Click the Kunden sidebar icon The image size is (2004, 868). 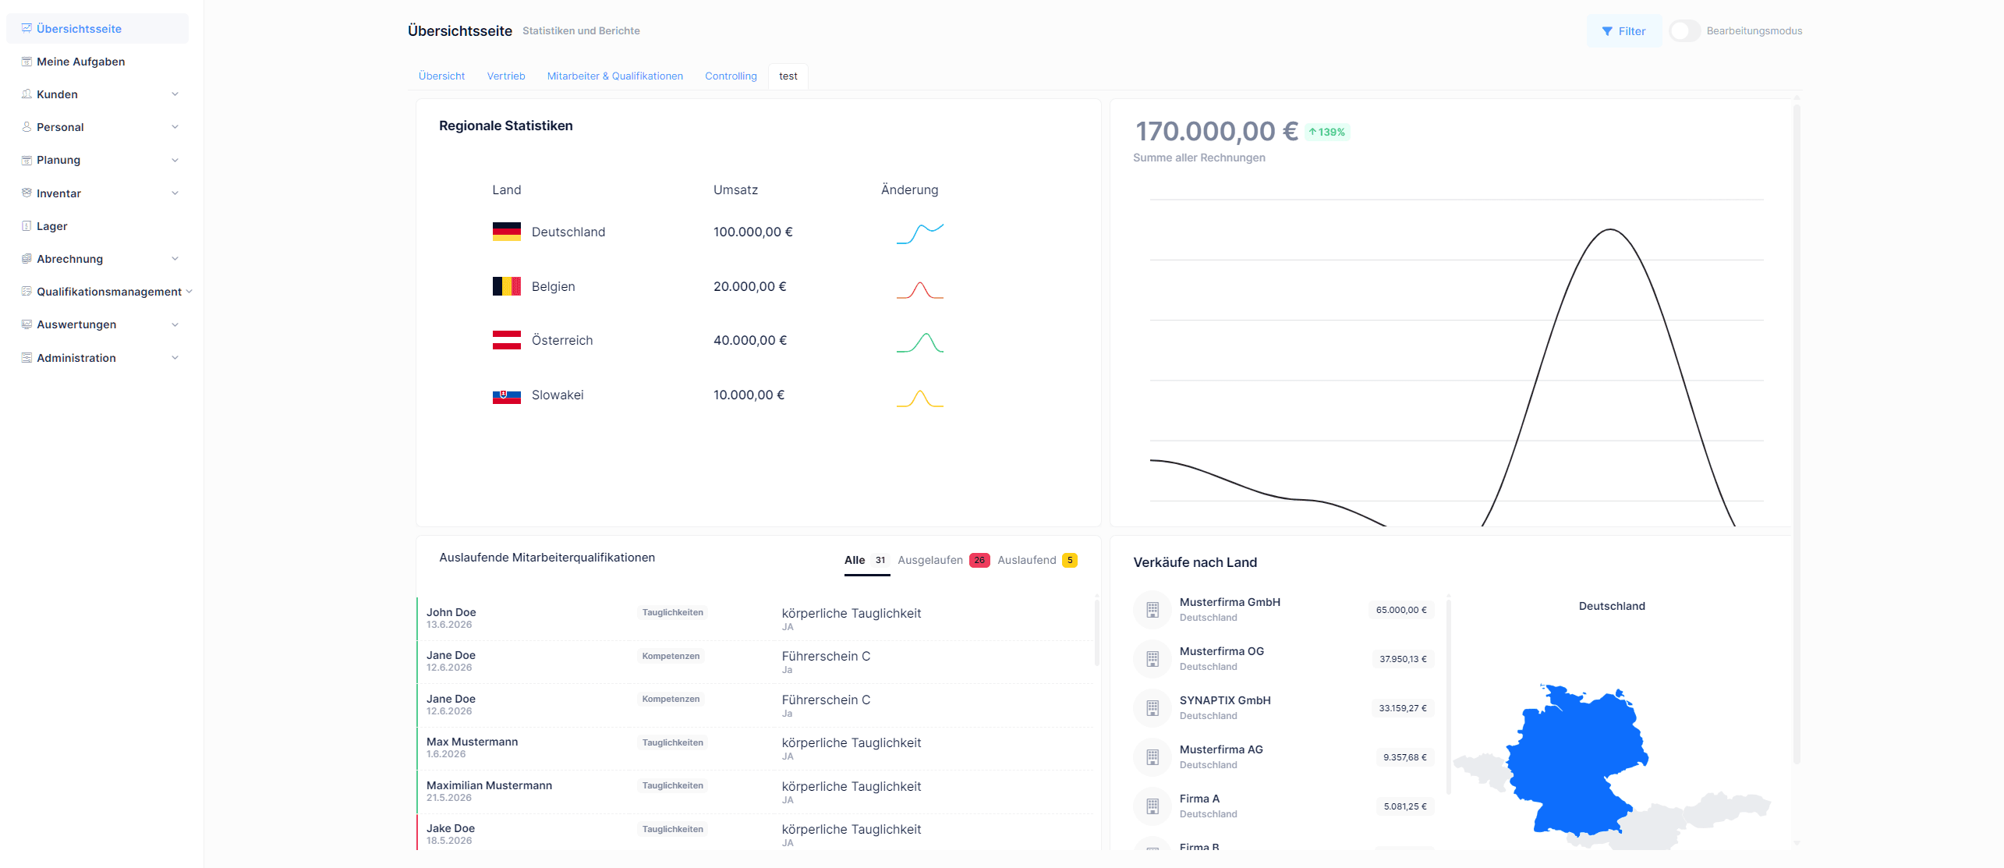click(27, 94)
